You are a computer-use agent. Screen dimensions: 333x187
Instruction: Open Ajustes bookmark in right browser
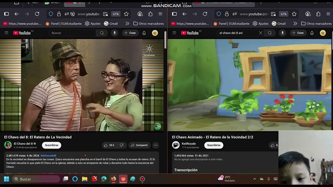pos(261,24)
